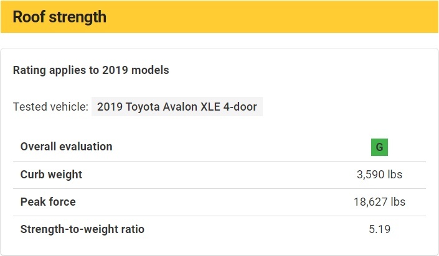
Task: Select the 5.19 ratio value
Action: tap(379, 229)
